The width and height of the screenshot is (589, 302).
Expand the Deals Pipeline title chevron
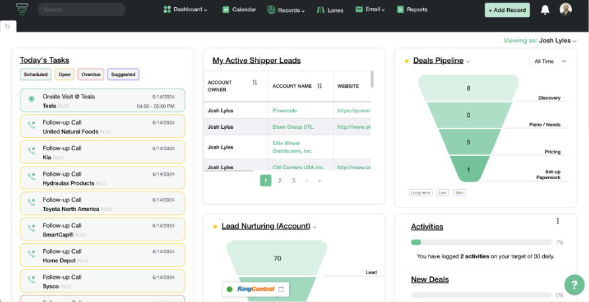pyautogui.click(x=468, y=61)
